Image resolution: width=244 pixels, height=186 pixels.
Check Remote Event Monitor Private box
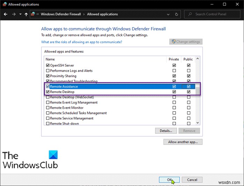174,108
